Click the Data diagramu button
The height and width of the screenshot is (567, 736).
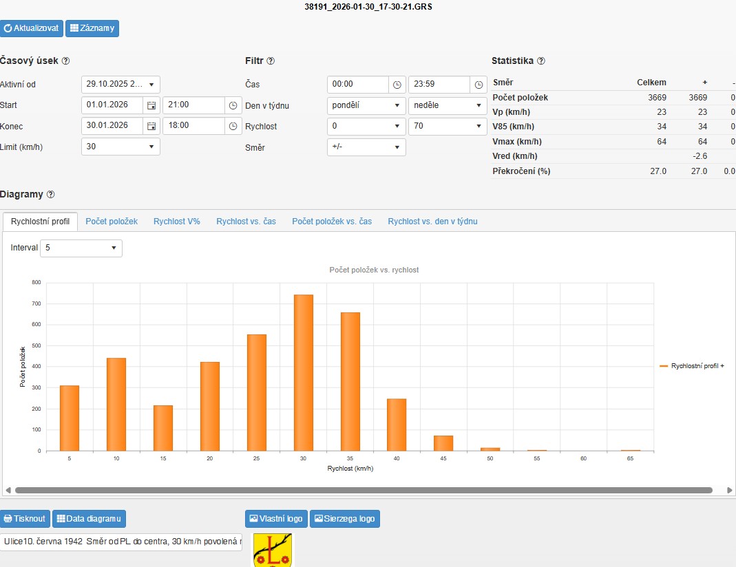[x=89, y=519]
